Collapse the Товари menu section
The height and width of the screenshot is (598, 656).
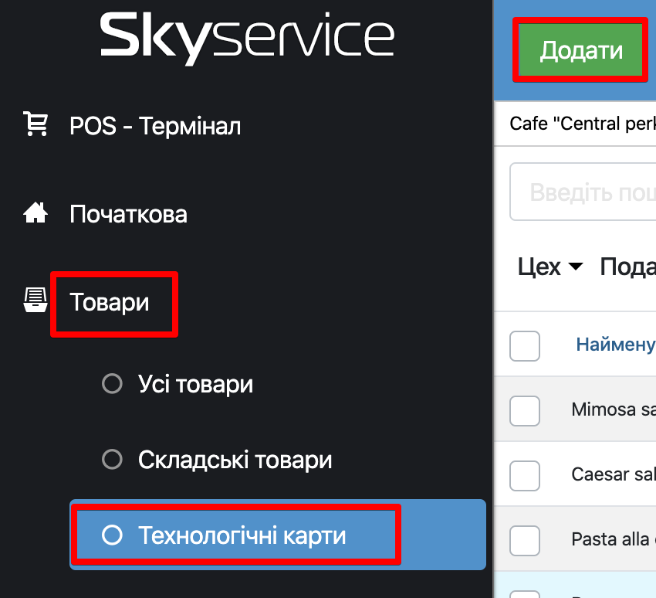[x=110, y=302]
